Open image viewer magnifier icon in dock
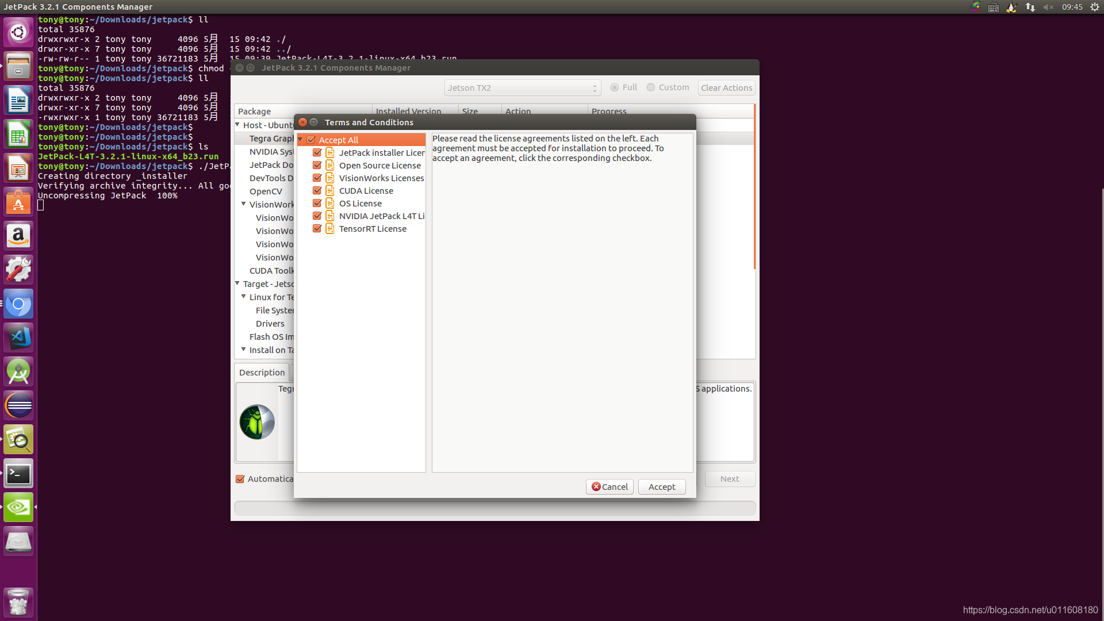Viewport: 1104px width, 621px height. pyautogui.click(x=18, y=440)
